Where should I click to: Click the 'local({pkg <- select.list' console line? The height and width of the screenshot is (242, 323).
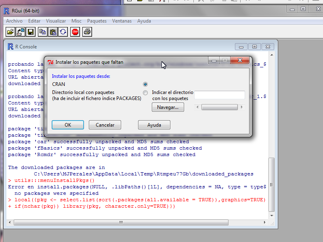coord(137,200)
